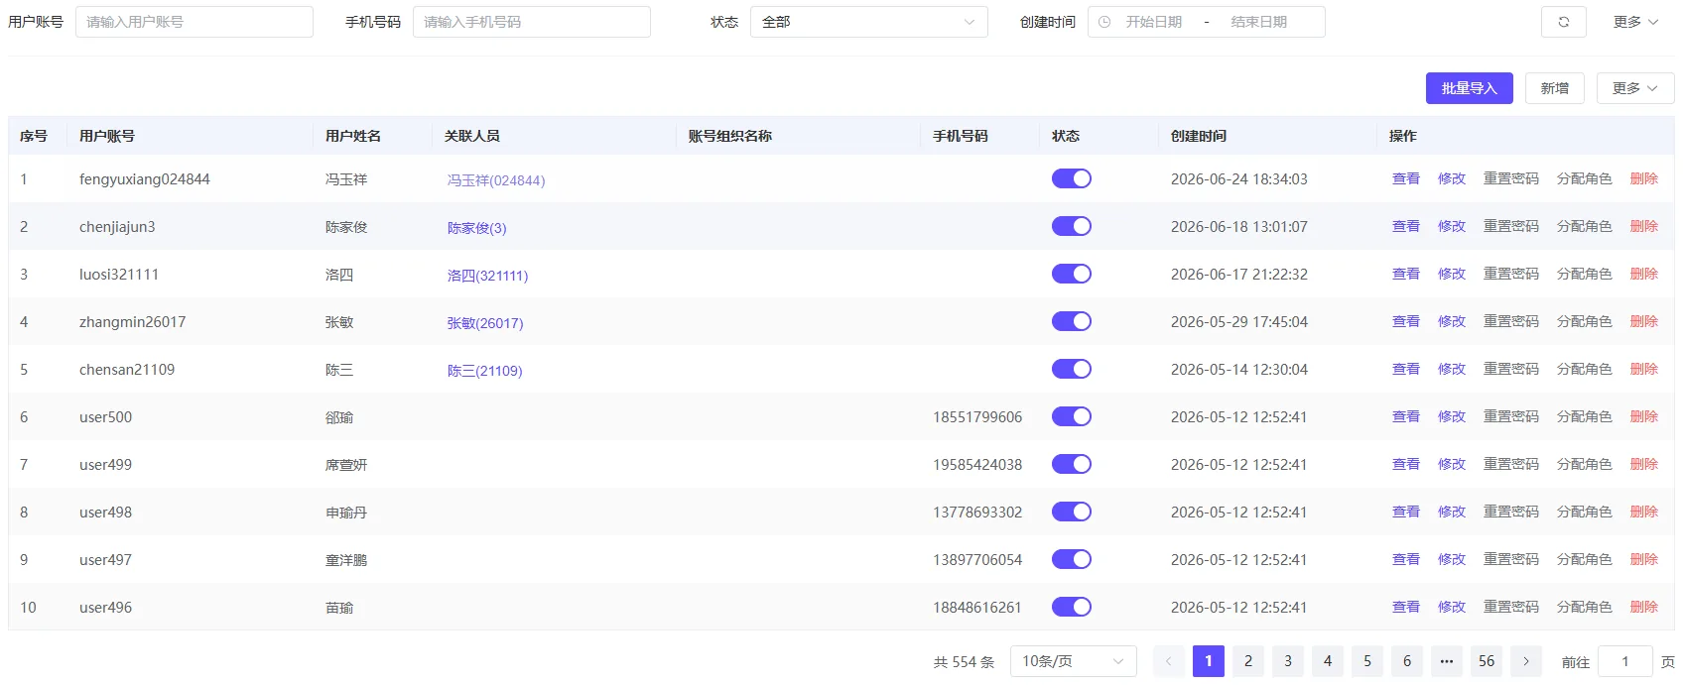
Task: Click the 手机号码 search input
Action: (532, 22)
